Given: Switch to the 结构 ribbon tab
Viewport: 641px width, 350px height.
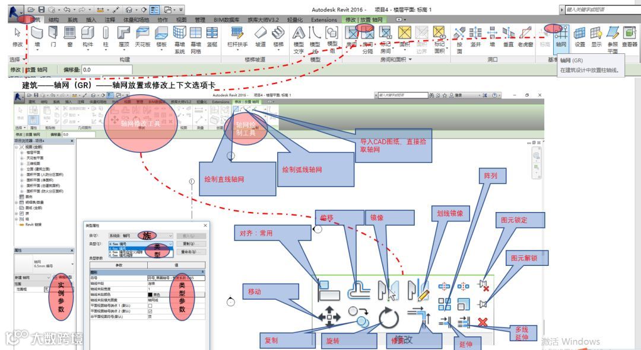Looking at the screenshot, I should pyautogui.click(x=53, y=20).
